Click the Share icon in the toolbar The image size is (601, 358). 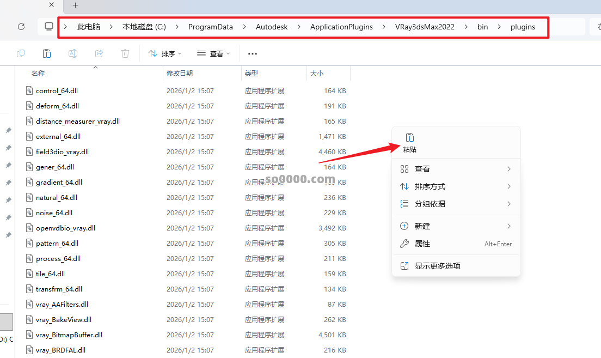click(99, 53)
